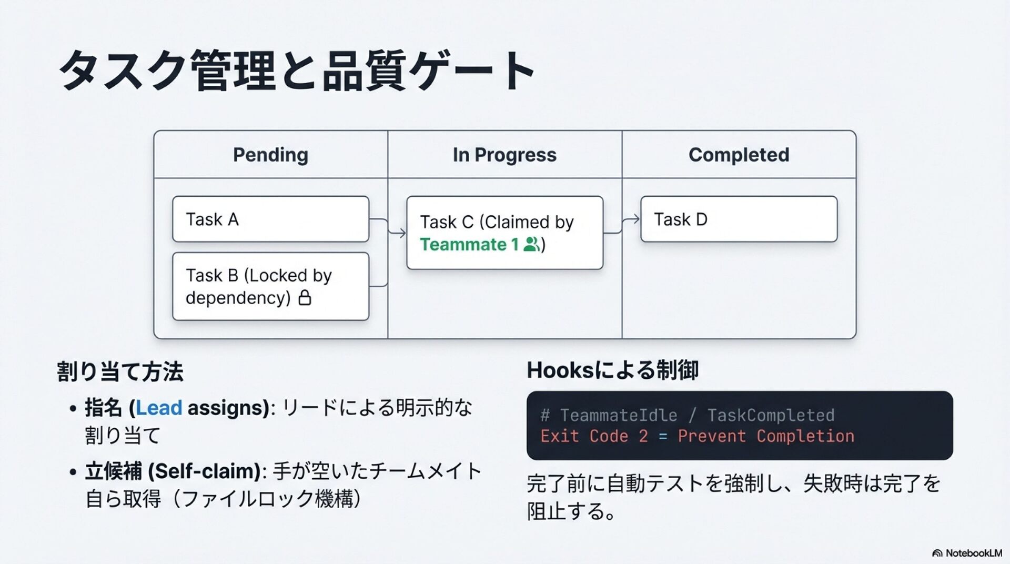Click the Hooksによる制御 heading
The height and width of the screenshot is (564, 1010).
[613, 370]
